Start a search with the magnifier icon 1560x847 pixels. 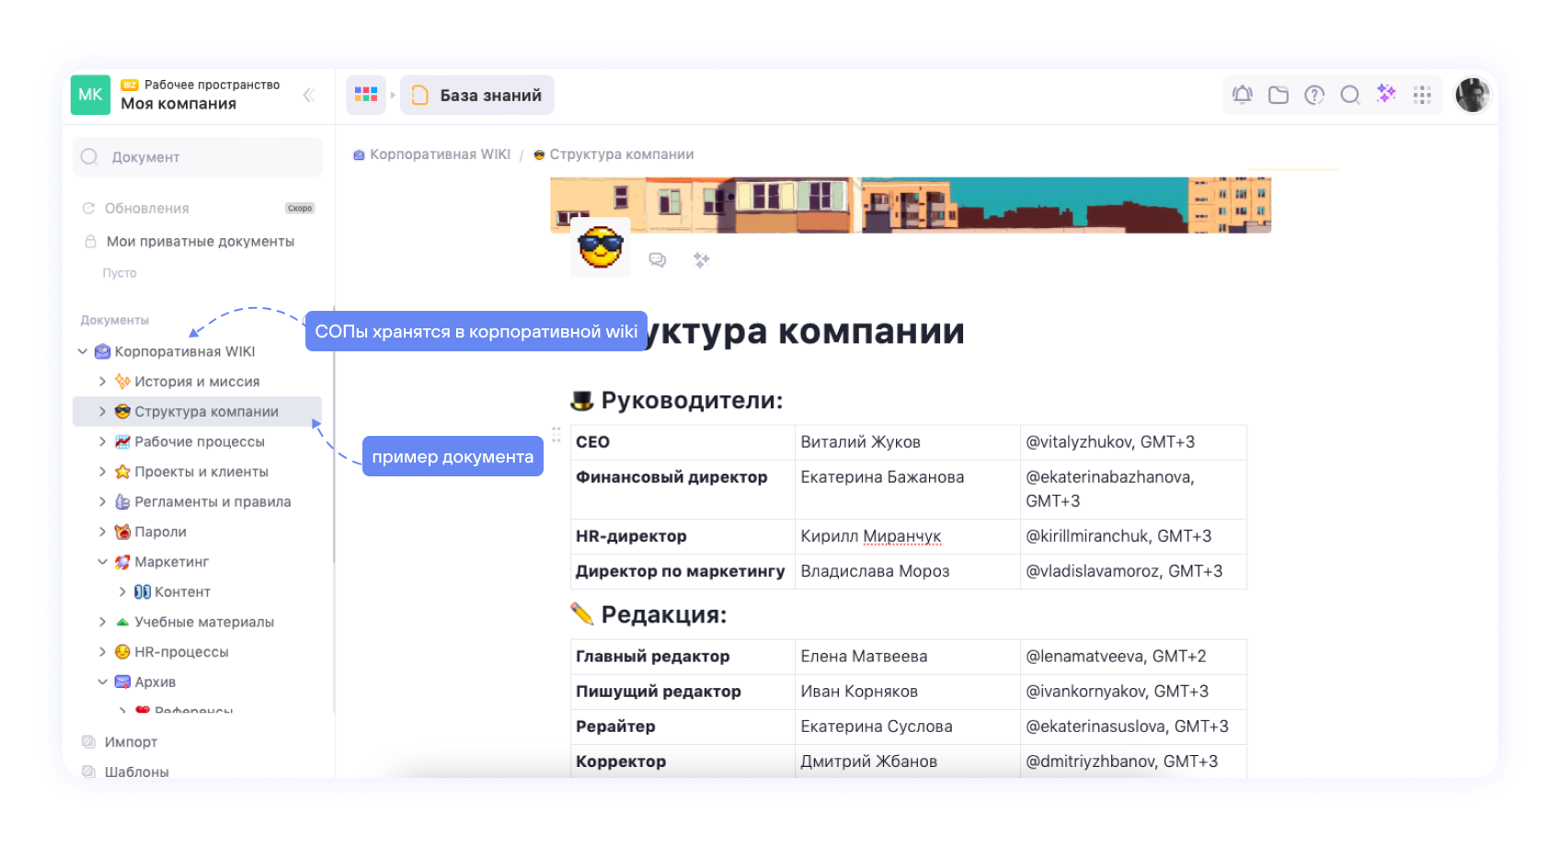[x=1350, y=95]
